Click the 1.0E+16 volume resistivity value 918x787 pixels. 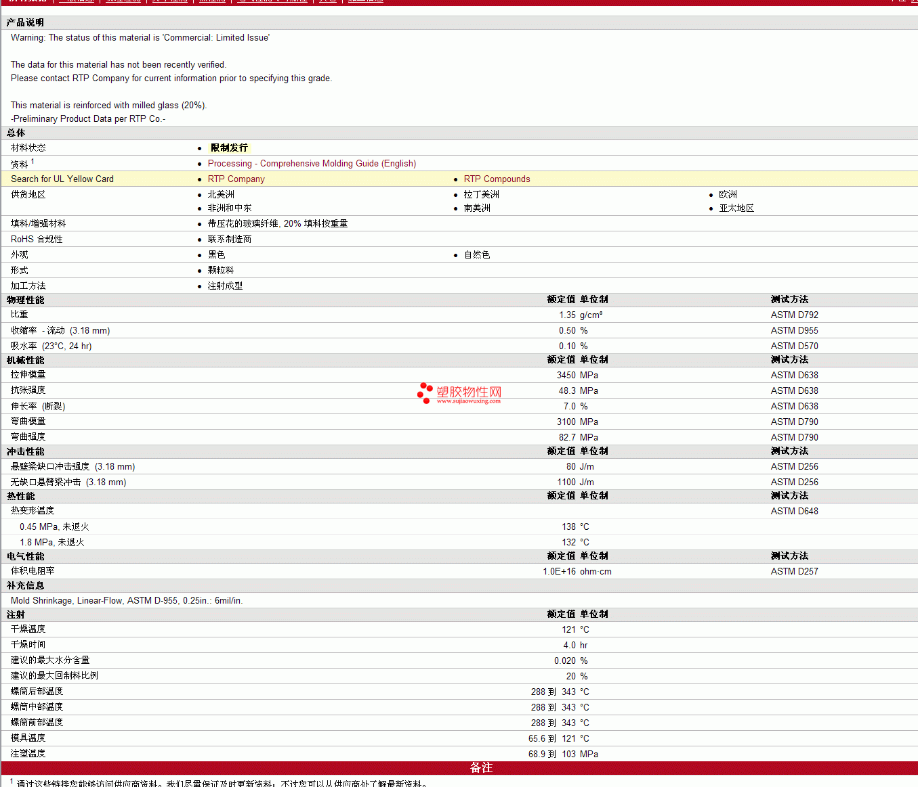[x=559, y=572]
